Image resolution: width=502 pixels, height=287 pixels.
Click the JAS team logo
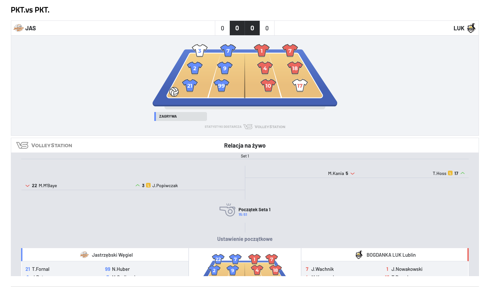point(18,28)
